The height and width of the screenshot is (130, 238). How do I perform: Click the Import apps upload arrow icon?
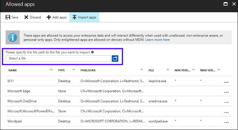point(74,17)
